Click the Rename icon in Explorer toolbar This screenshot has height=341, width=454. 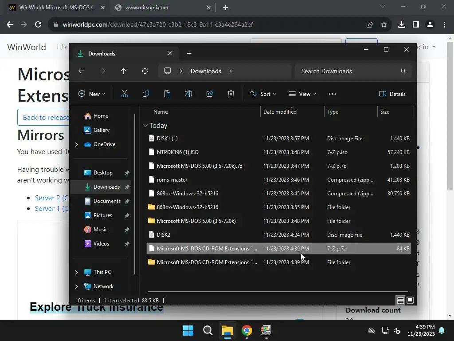[x=188, y=94]
